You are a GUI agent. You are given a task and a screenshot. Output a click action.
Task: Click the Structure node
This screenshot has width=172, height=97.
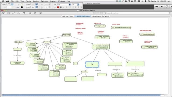(x=19, y=42)
